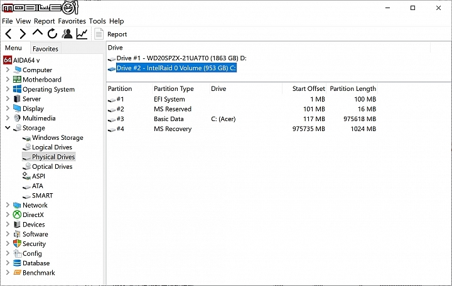Open the graph chart toolbar icon
This screenshot has width=452, height=286.
(82, 34)
